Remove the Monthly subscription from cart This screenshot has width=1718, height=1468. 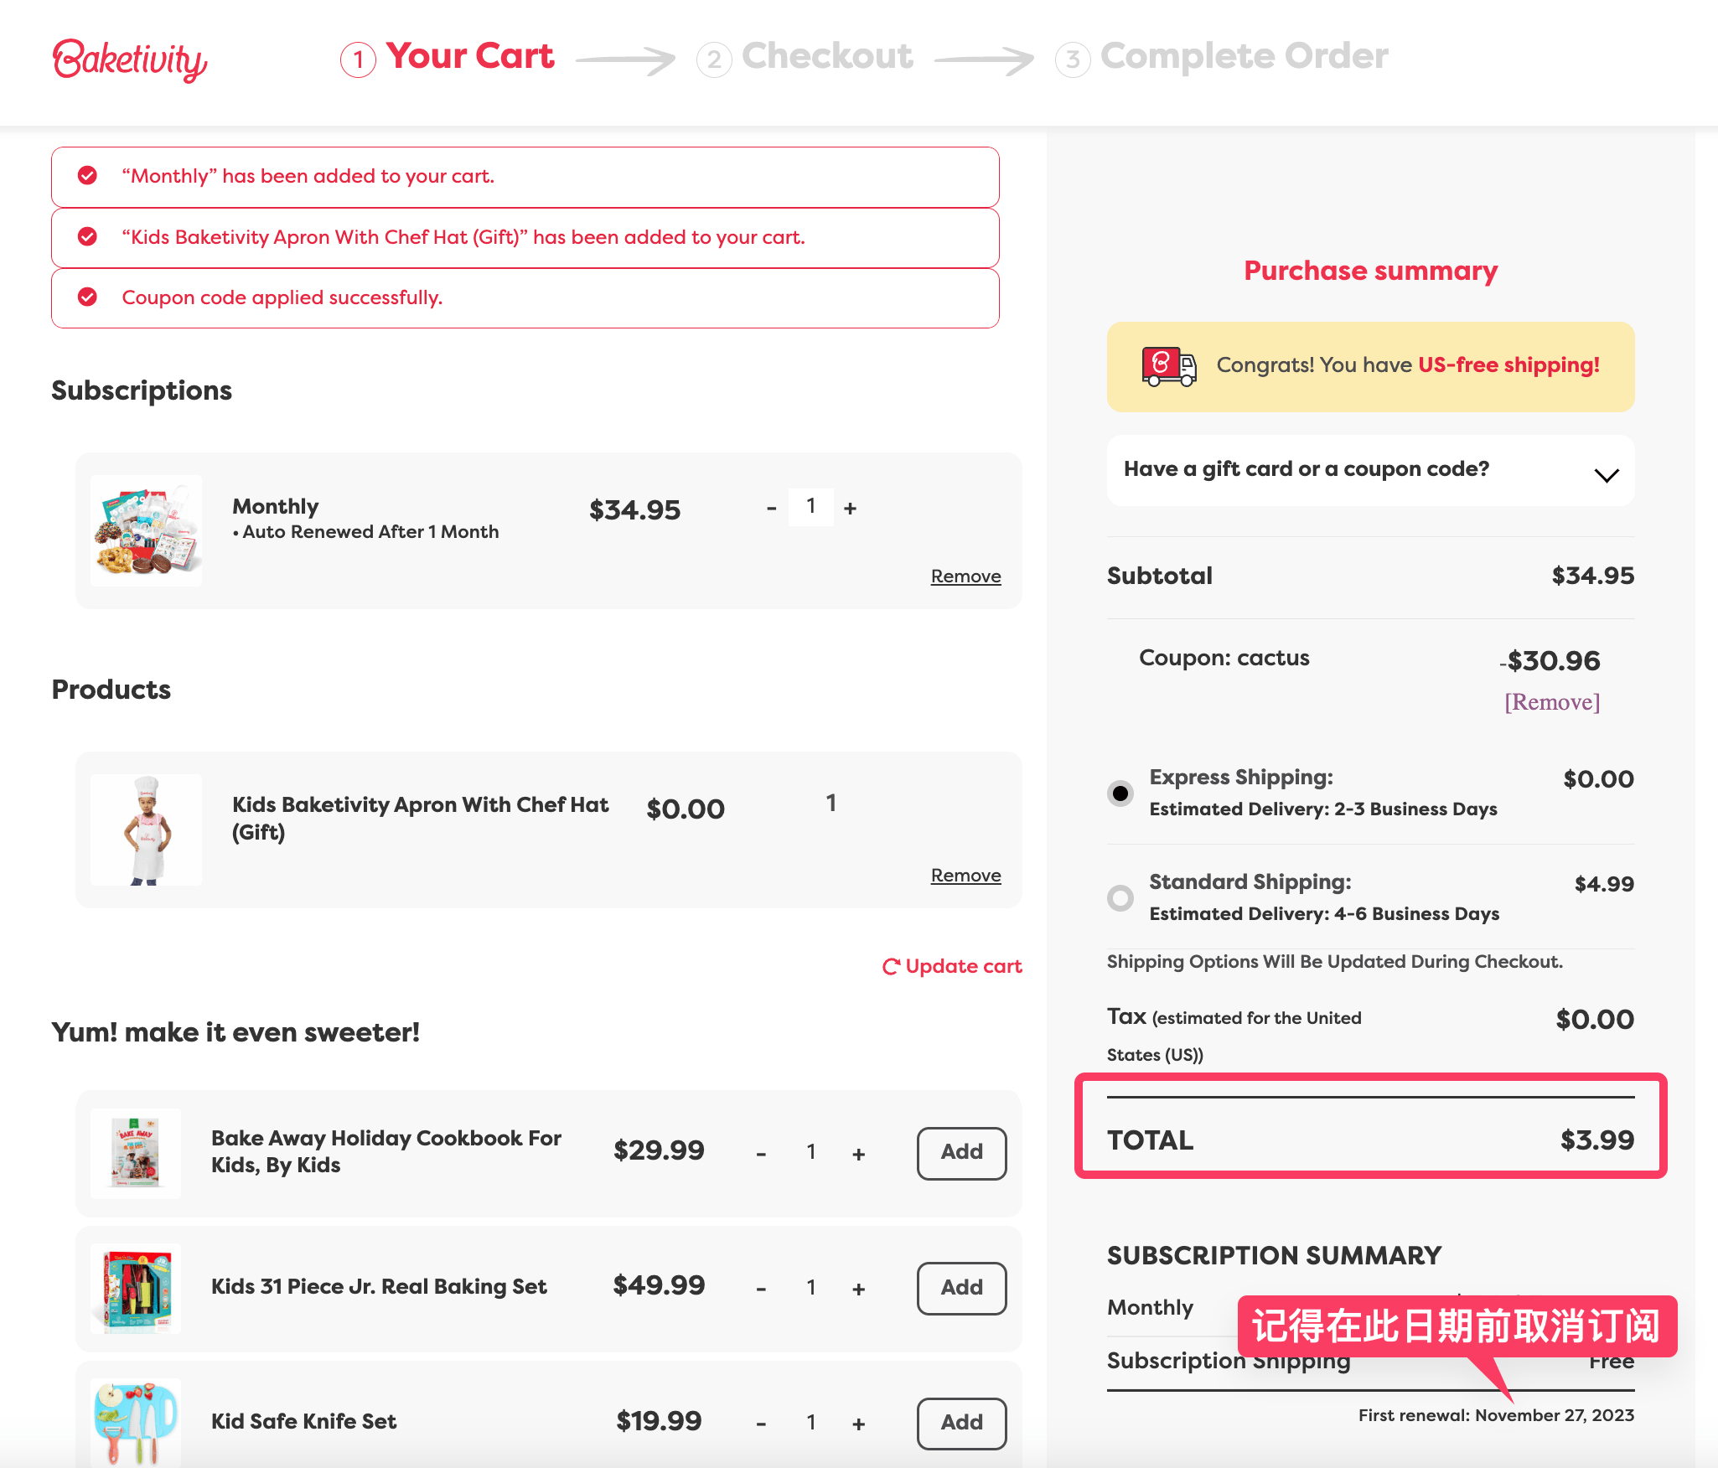(x=965, y=576)
